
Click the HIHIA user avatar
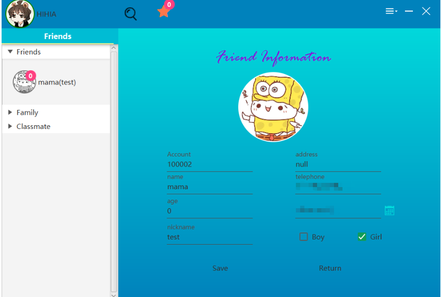pyautogui.click(x=20, y=14)
